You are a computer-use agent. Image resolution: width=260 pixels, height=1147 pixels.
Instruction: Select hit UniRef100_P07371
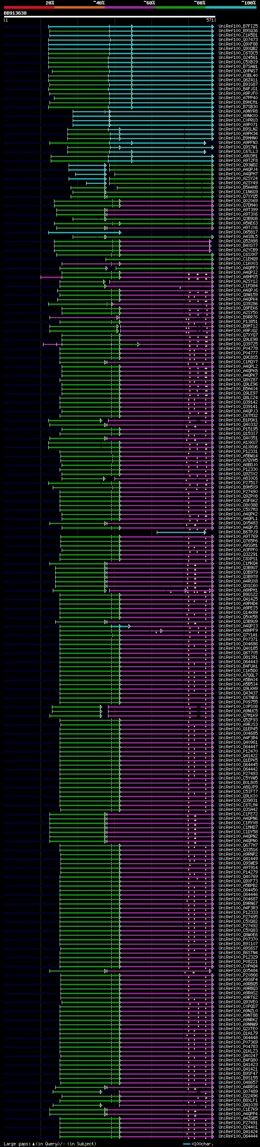pyautogui.click(x=238, y=640)
